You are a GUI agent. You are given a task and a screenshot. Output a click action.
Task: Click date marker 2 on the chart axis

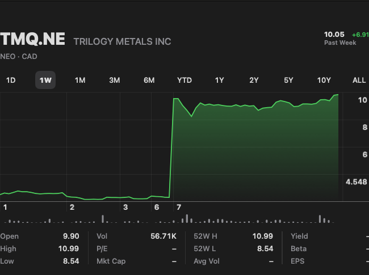(x=72, y=208)
